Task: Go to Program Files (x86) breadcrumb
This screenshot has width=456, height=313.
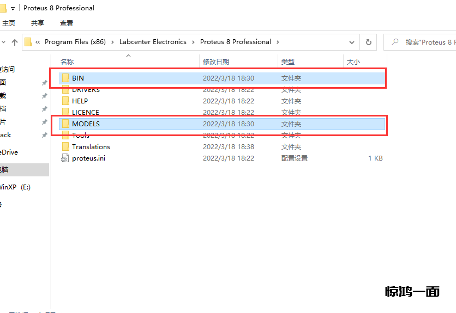Action: coord(75,42)
